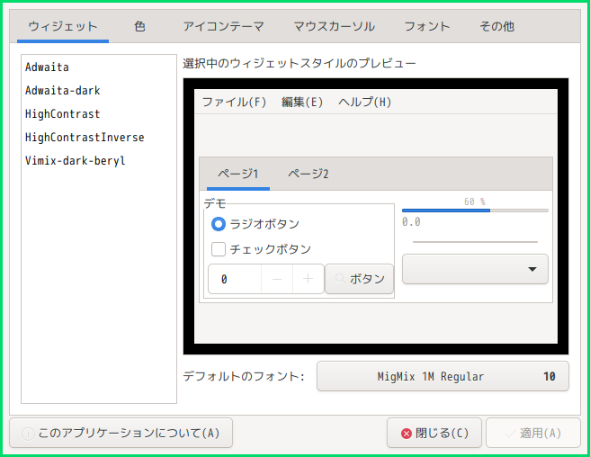The width and height of the screenshot is (590, 457).
Task: Select the ラジオボタン radio button
Action: (219, 224)
